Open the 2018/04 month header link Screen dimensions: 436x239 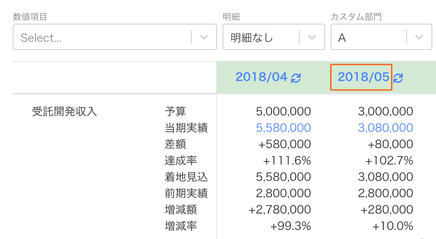[261, 77]
